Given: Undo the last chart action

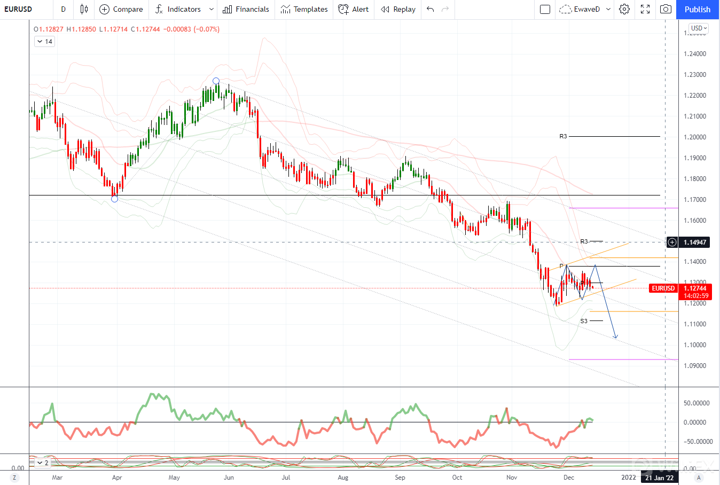Looking at the screenshot, I should (431, 9).
